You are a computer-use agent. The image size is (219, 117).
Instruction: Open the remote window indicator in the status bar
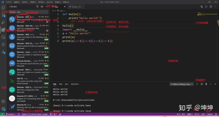(2, 114)
